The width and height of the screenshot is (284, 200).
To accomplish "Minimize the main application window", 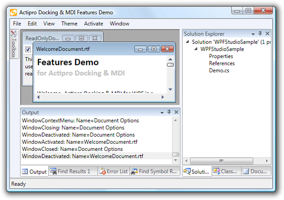I will click(x=237, y=11).
